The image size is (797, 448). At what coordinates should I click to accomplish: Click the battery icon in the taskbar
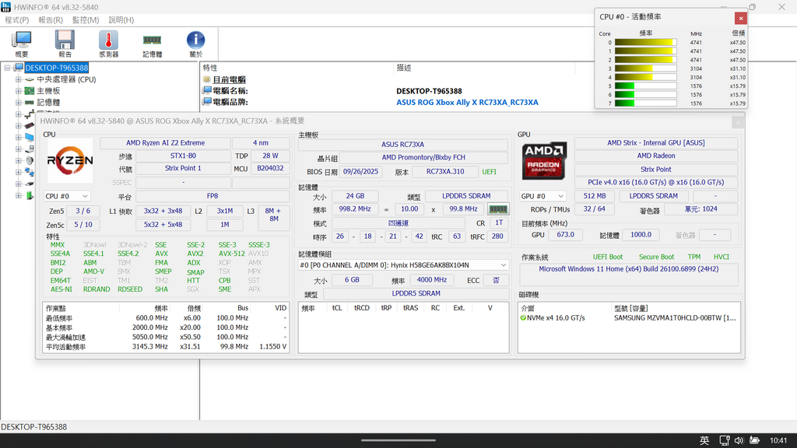click(x=753, y=440)
